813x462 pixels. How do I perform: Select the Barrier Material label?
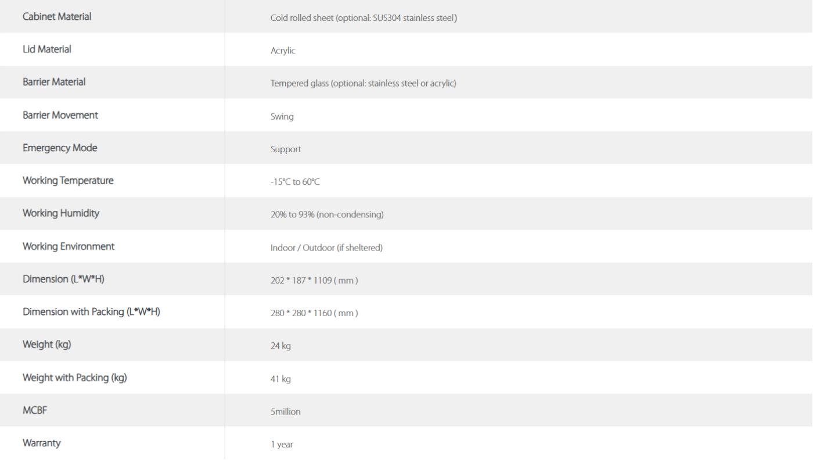click(54, 82)
